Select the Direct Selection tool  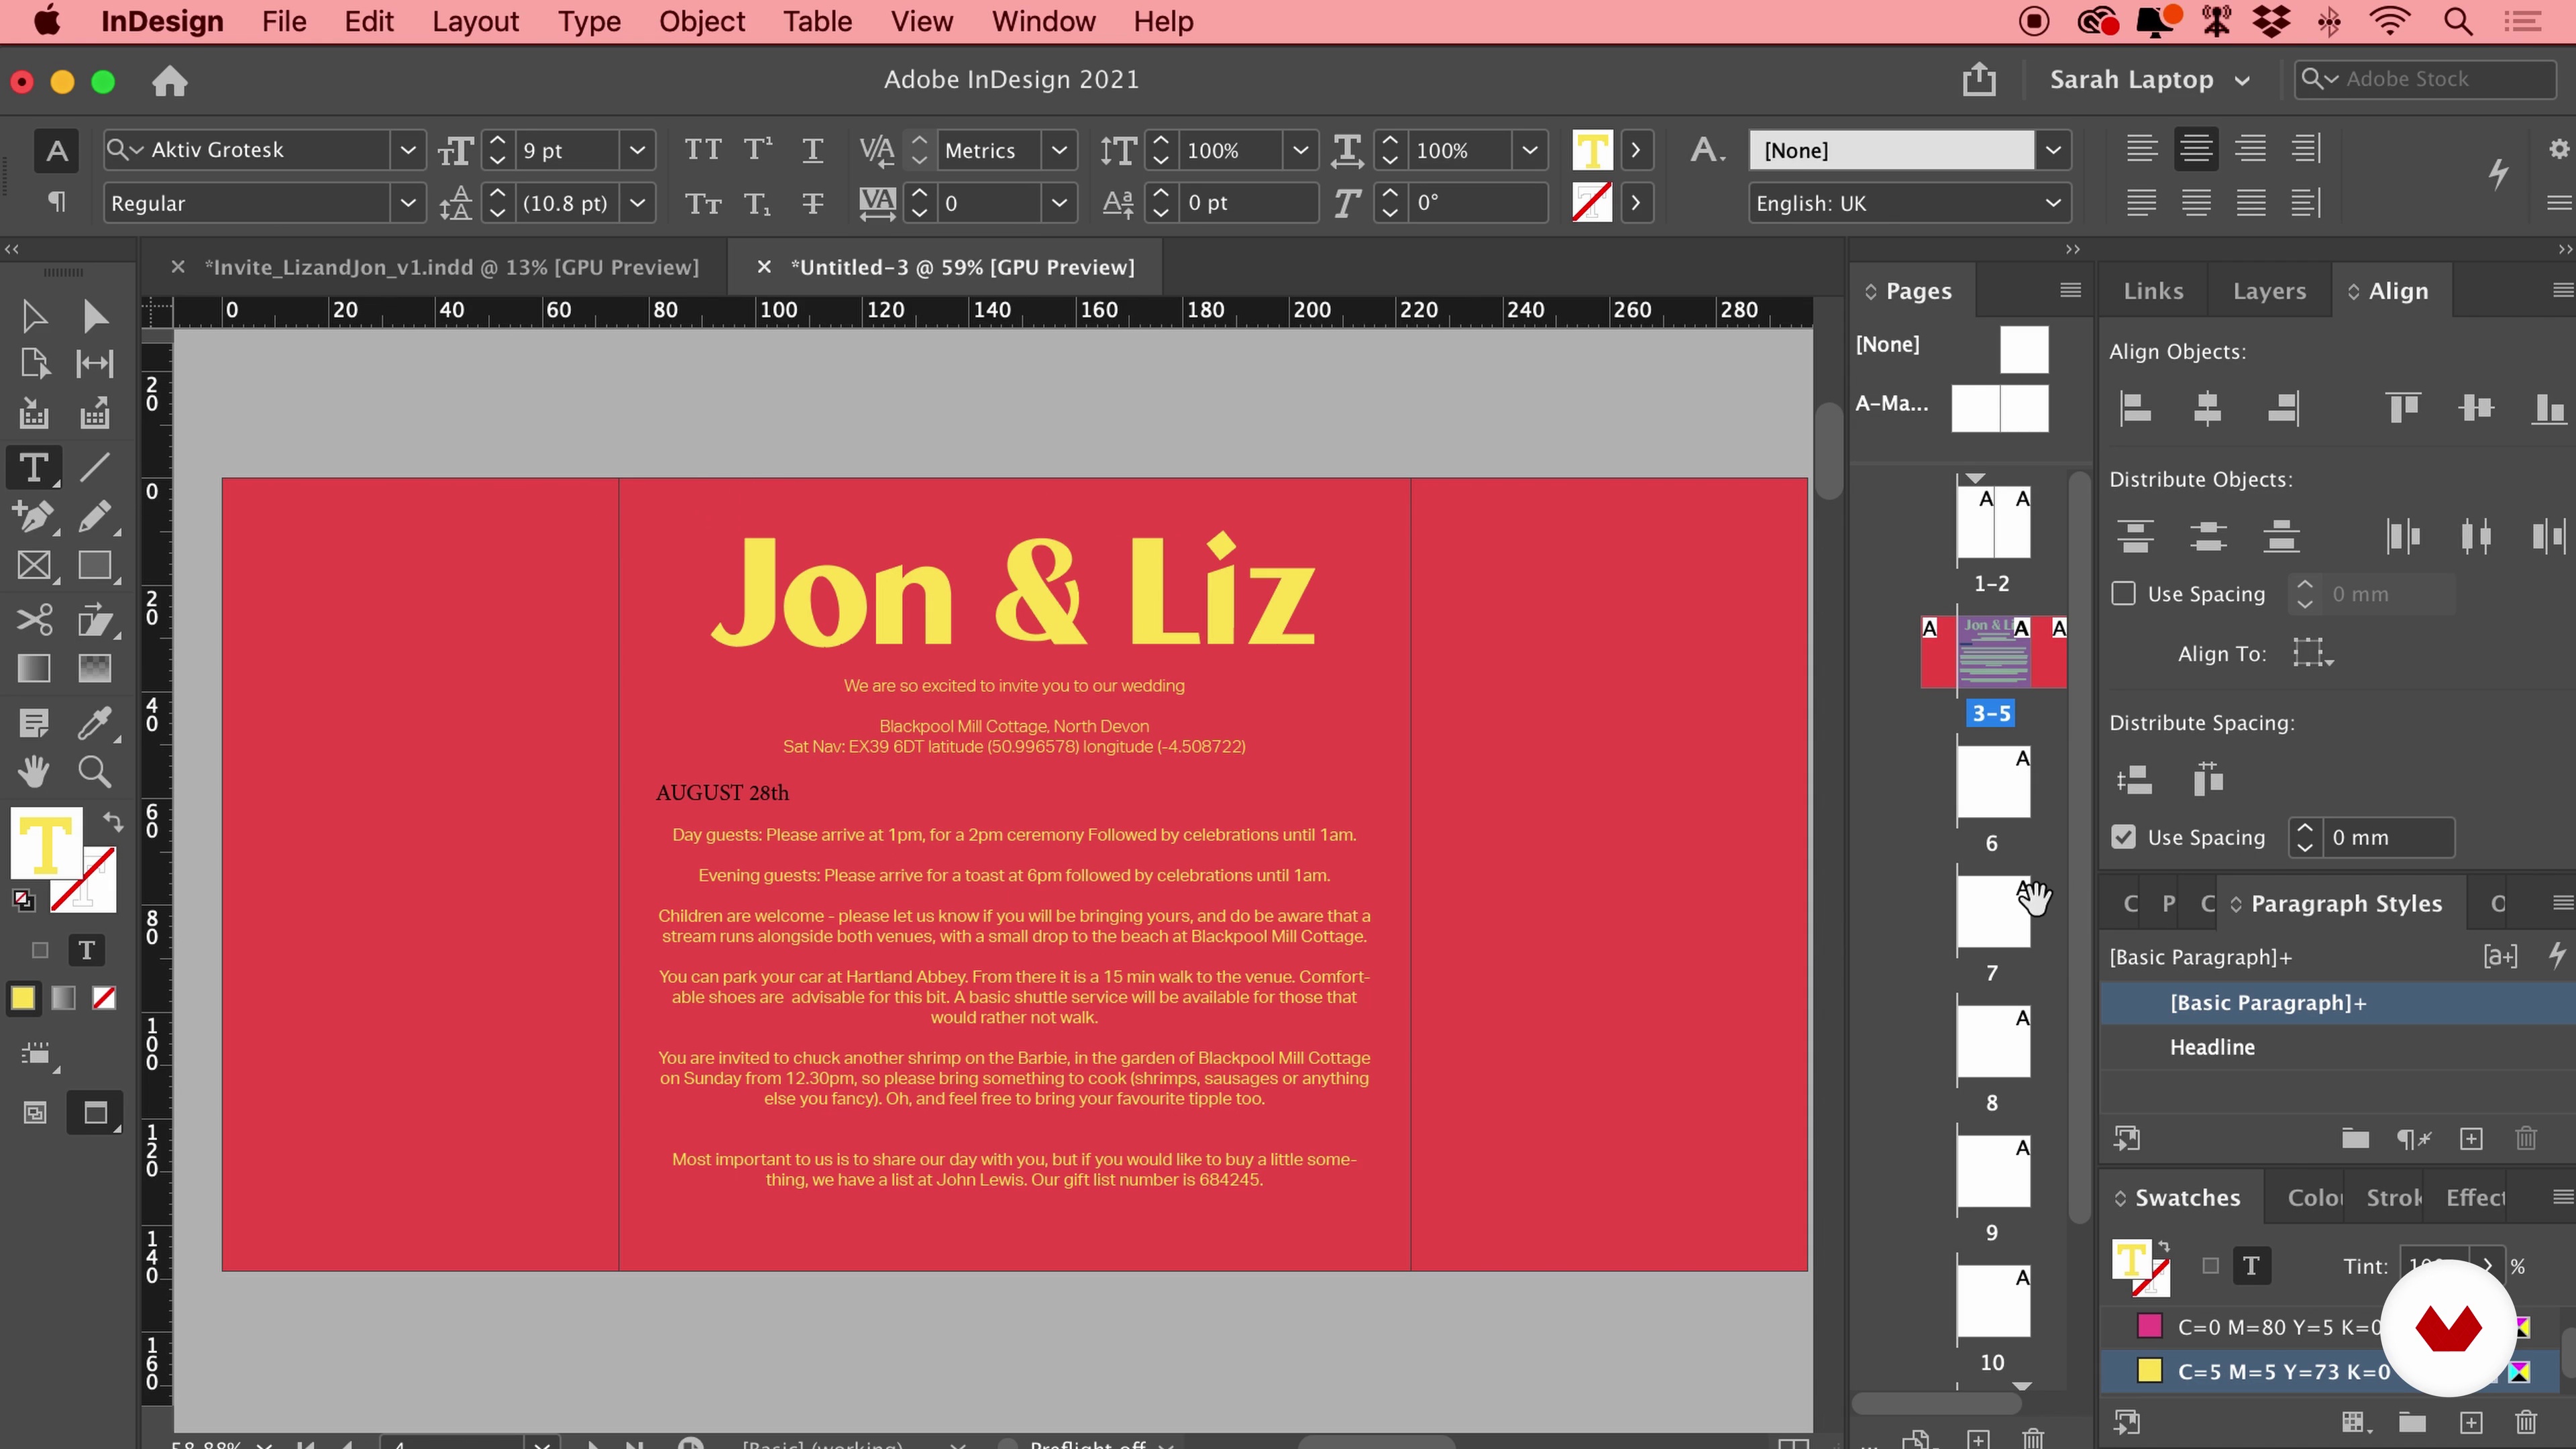click(95, 316)
